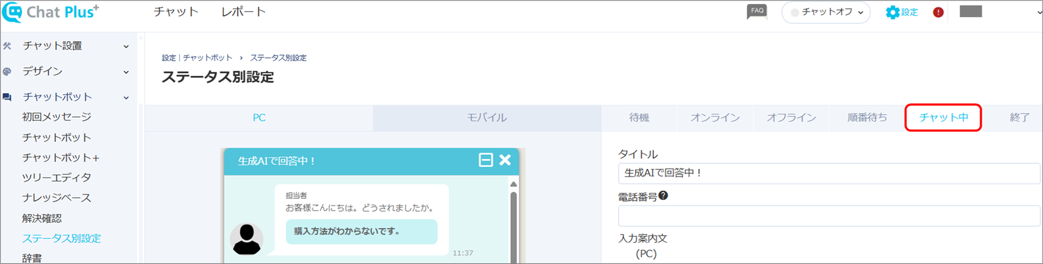Screen dimensions: 1043x264
Task: Open ナレッジベース in the sidebar
Action: [57, 198]
